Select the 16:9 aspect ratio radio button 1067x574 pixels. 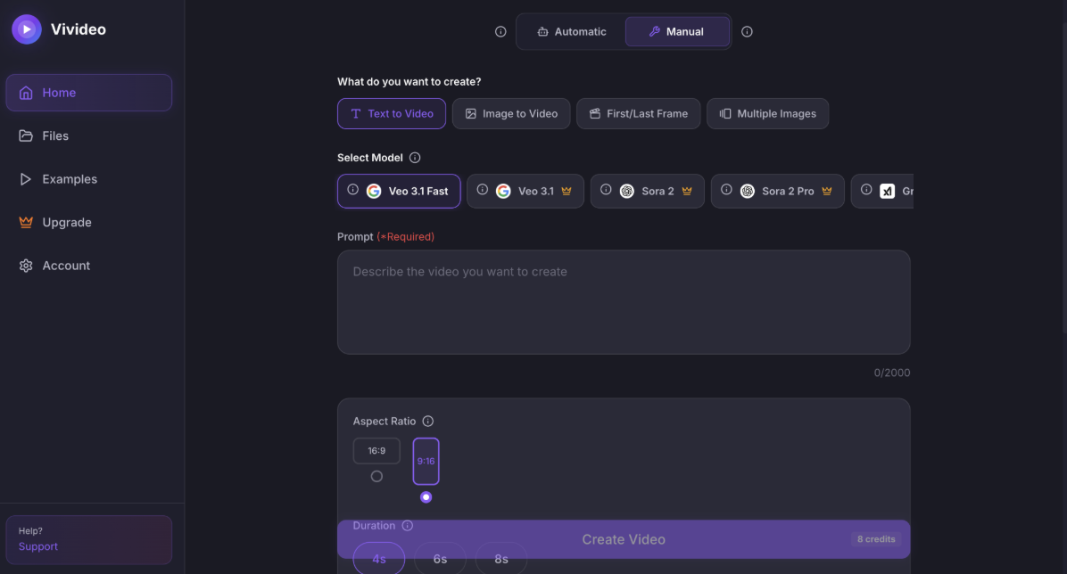coord(376,476)
